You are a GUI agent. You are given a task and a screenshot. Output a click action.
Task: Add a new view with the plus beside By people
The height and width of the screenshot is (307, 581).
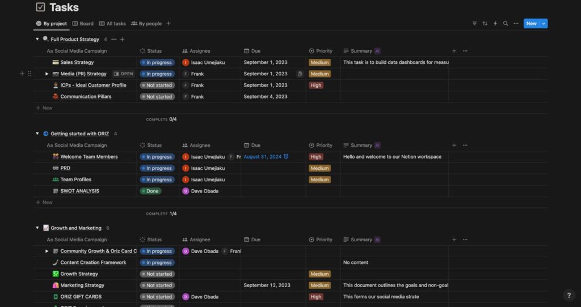pyautogui.click(x=169, y=23)
